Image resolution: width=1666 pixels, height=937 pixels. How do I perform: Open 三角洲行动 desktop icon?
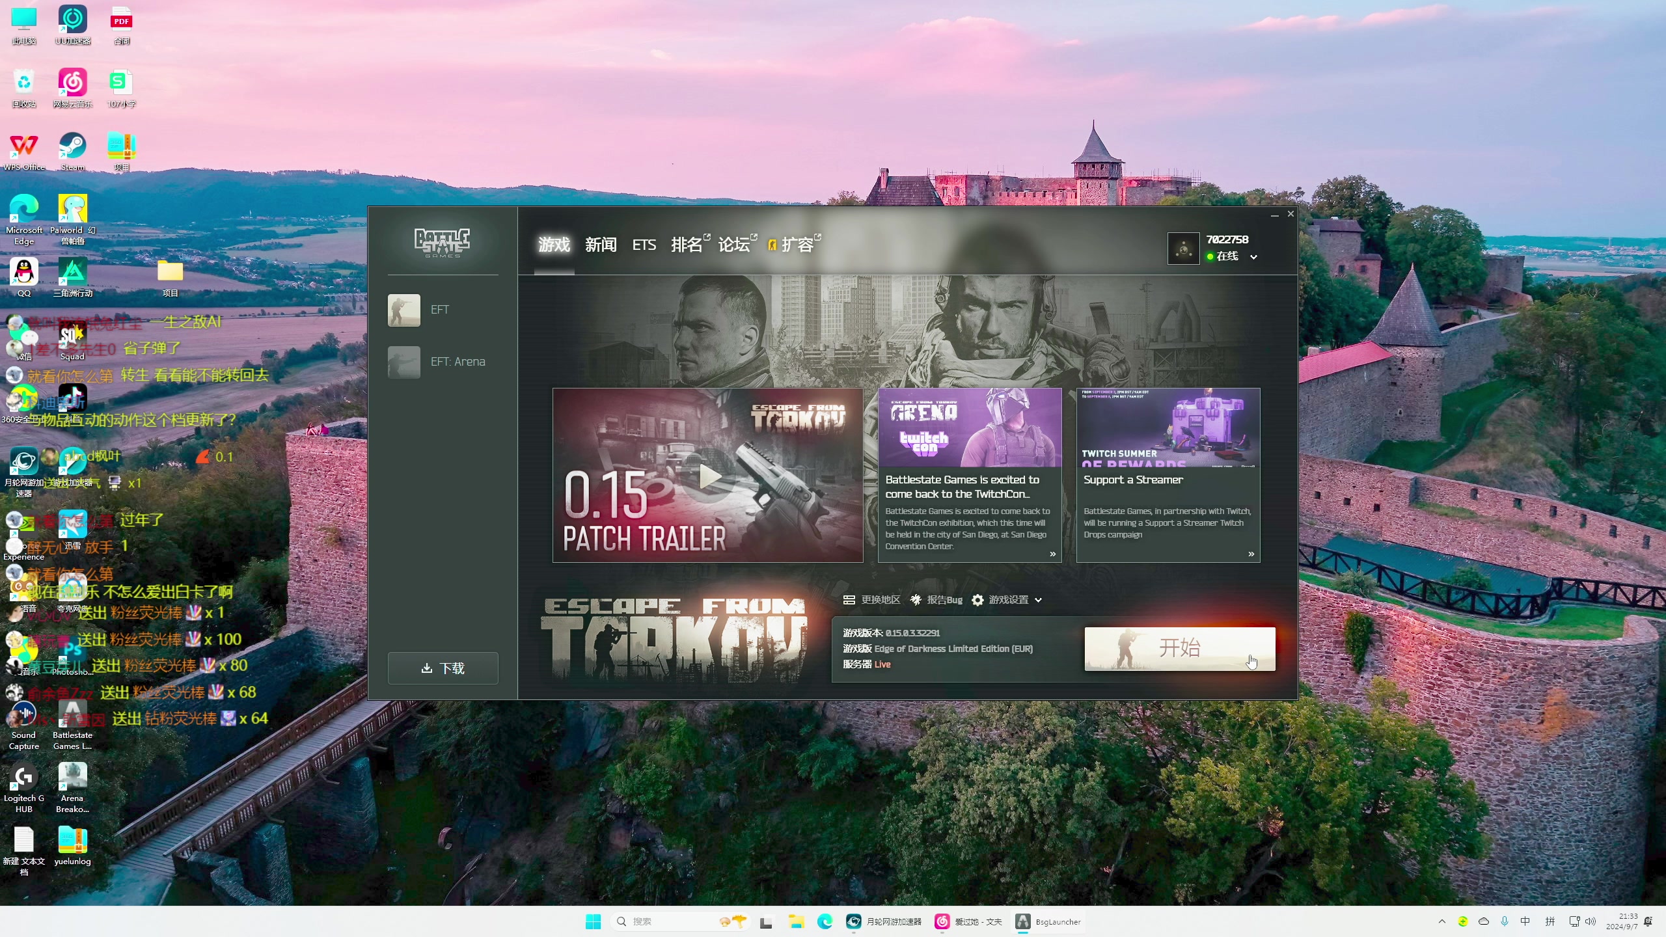[x=73, y=278]
